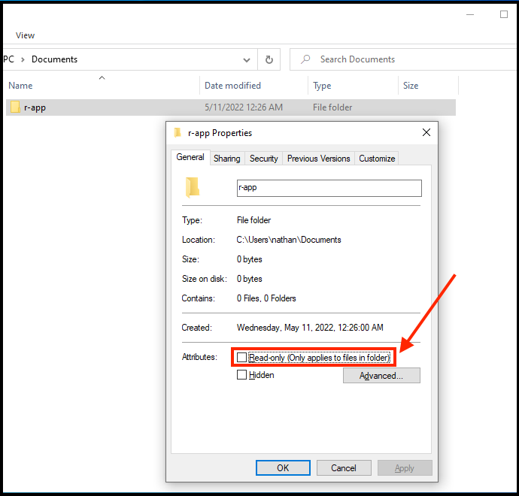Open the address bar history dropdown
This screenshot has width=519, height=496.
(x=247, y=60)
